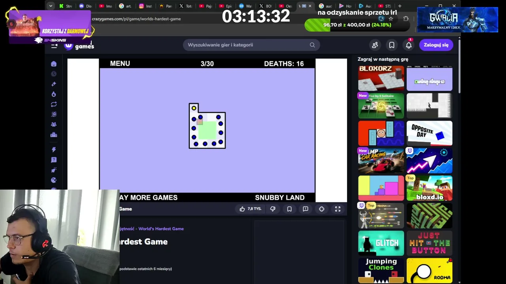Close the active browser tab

tap(310, 6)
